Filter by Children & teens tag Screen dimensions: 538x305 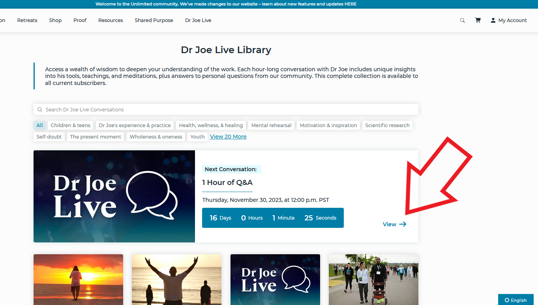click(x=71, y=126)
